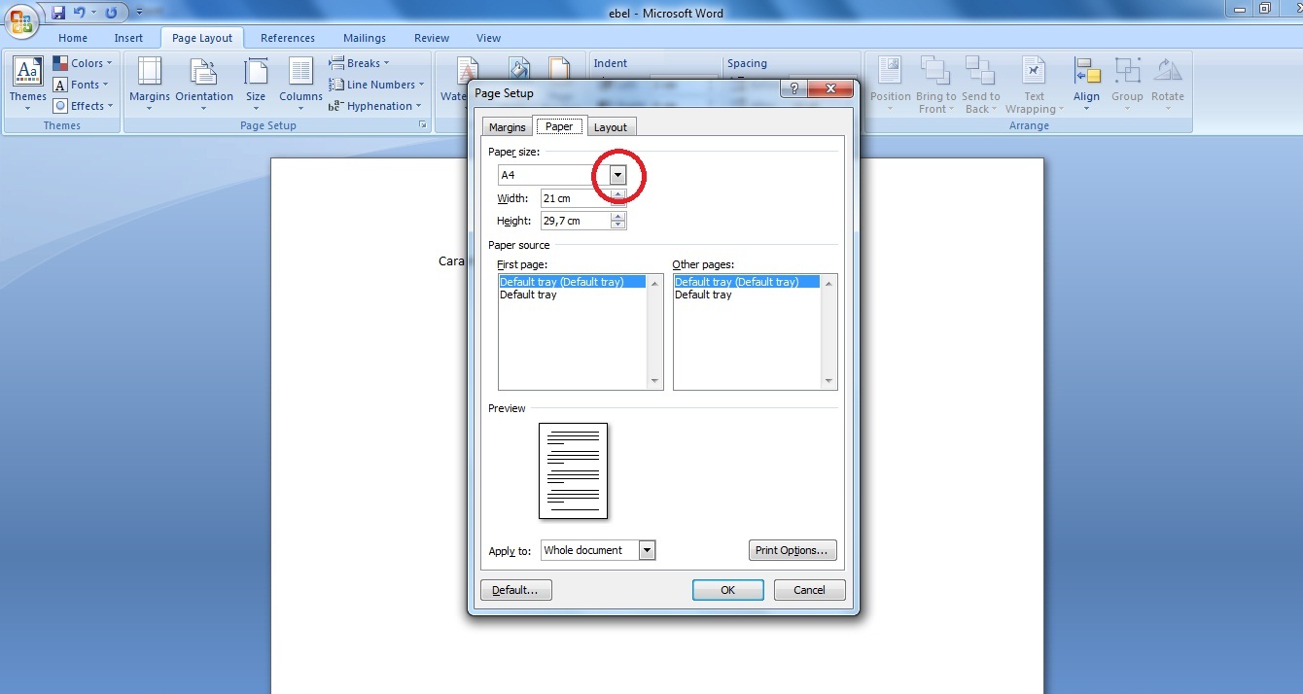This screenshot has height=694, width=1303.
Task: Open the Themes gallery
Action: [27, 85]
